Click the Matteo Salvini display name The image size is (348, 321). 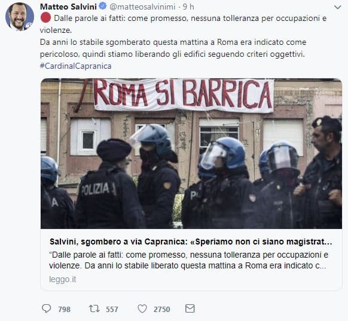point(68,7)
